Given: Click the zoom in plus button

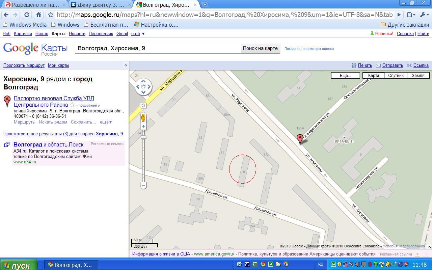Looking at the screenshot, I should tap(143, 126).
